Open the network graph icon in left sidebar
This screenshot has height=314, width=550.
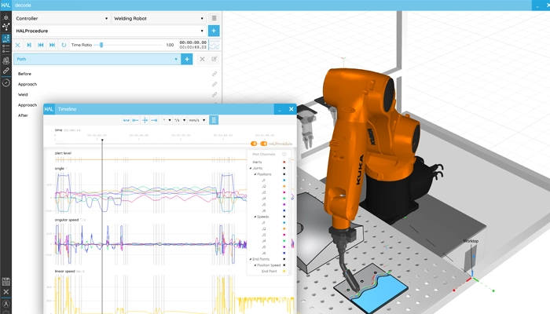(x=6, y=27)
